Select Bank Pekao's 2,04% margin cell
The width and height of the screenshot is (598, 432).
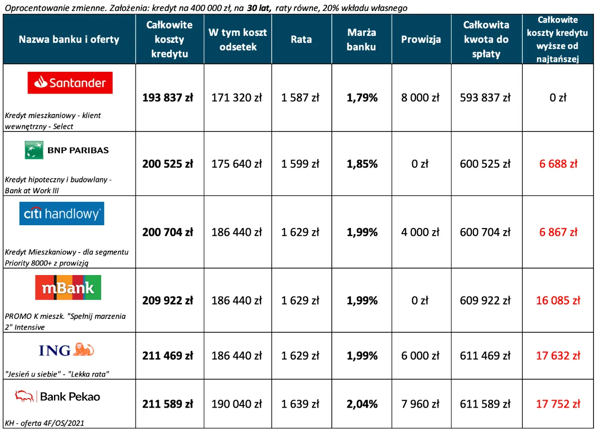pos(362,404)
